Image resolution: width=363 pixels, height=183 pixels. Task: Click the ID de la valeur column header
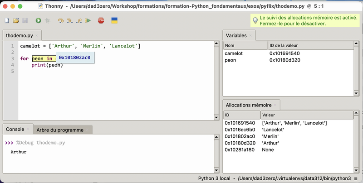311,45
